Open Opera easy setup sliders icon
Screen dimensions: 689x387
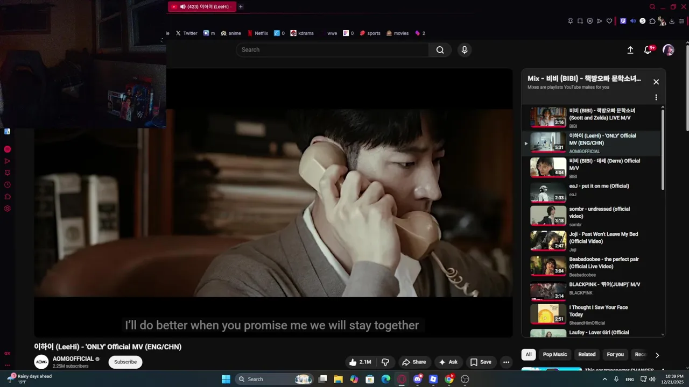[x=682, y=21]
